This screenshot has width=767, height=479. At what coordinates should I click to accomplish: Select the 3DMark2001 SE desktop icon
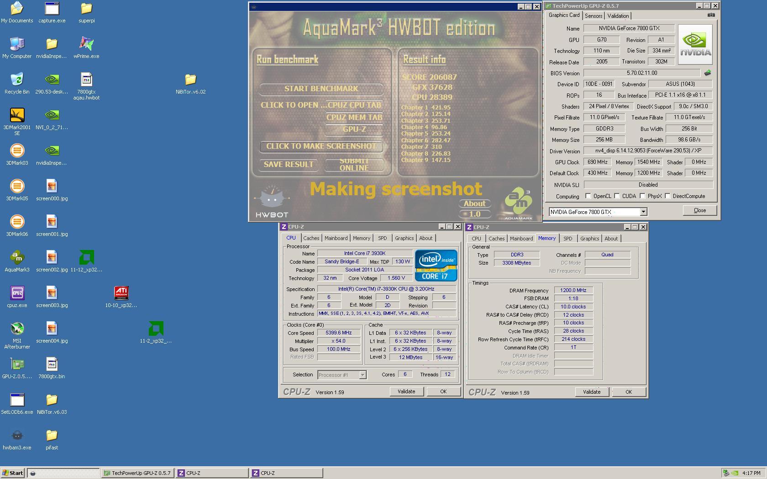tap(17, 122)
